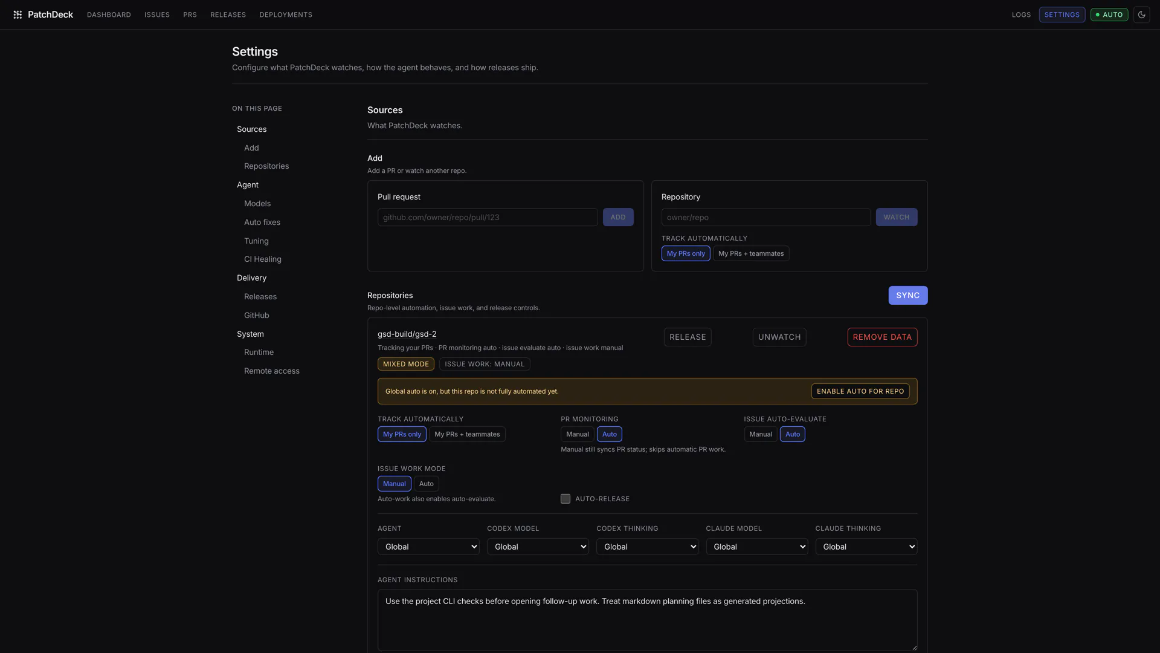Viewport: 1160px width, 653px height.
Task: Jump to Delivery section in outline
Action: [x=251, y=278]
